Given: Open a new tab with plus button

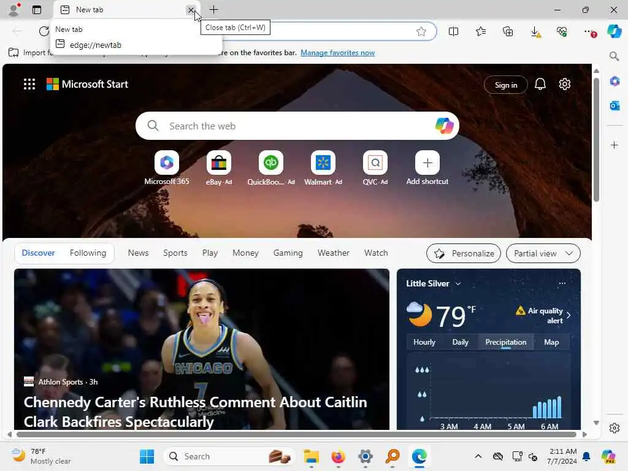Looking at the screenshot, I should tap(214, 10).
